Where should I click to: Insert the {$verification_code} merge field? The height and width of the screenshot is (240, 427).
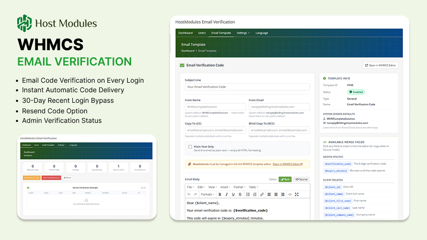(337, 164)
